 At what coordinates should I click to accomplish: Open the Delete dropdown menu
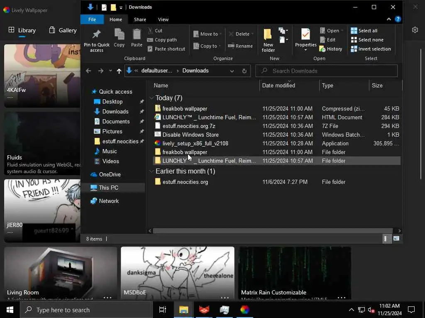(x=241, y=34)
